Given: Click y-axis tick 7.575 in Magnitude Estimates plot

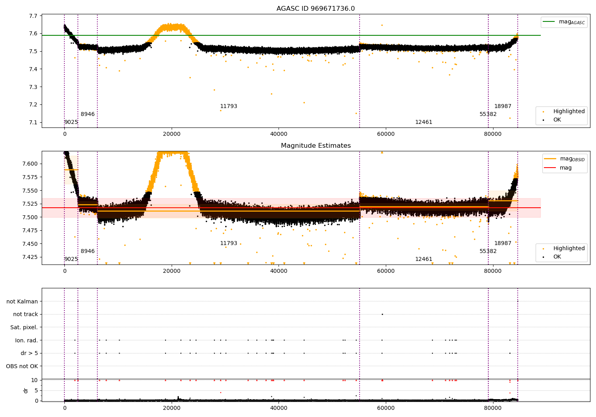Looking at the screenshot, I should click(30, 177).
